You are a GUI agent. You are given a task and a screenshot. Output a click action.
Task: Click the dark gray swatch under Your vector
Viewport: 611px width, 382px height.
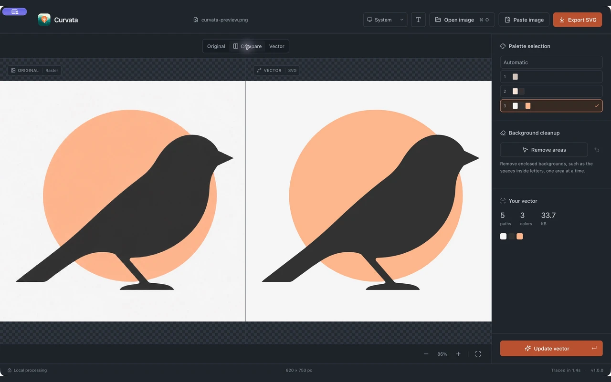[512, 236]
